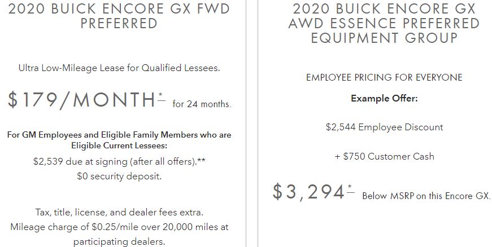This screenshot has height=247, width=492.
Task: Click 'Below MSRP on this Encore GX.' text
Action: tap(426, 196)
